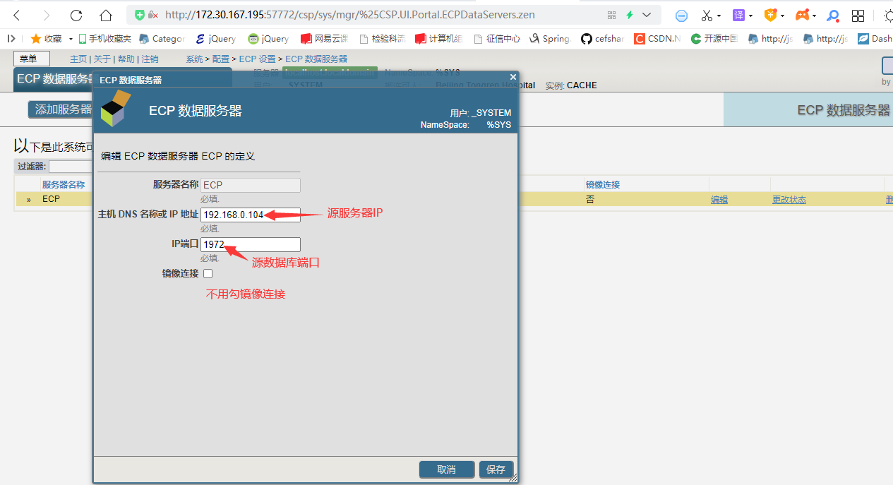Open the scissors screenshot tool
The height and width of the screenshot is (485, 893).
click(707, 16)
